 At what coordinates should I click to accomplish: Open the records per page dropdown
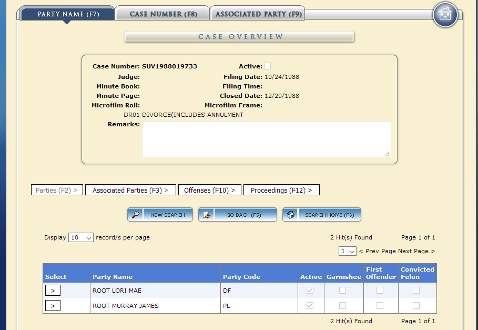(x=81, y=237)
